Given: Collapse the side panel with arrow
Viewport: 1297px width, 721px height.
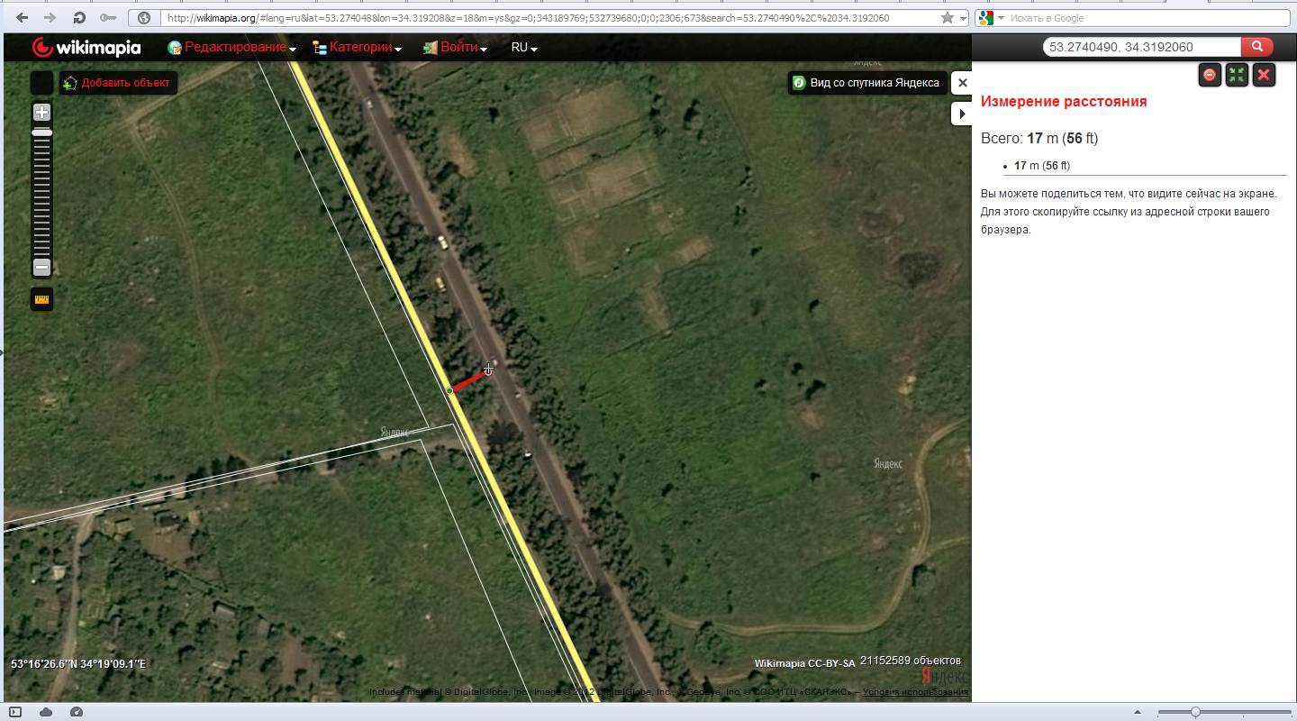Looking at the screenshot, I should [962, 114].
